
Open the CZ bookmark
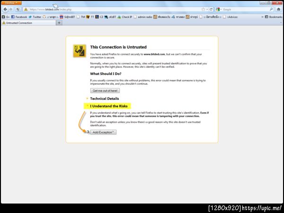pos(99,17)
